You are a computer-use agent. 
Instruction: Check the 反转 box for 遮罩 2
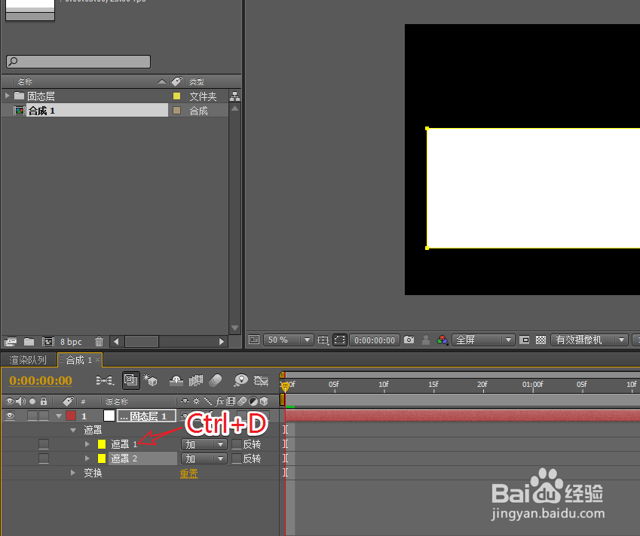point(237,458)
